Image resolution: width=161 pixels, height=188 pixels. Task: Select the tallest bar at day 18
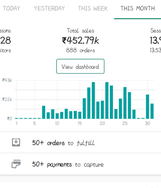click(93, 100)
